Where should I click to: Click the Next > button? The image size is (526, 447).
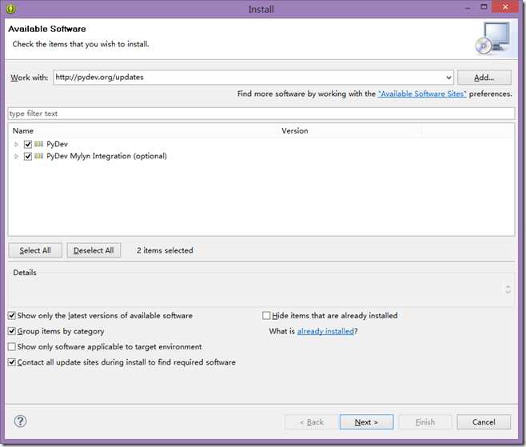pos(366,422)
